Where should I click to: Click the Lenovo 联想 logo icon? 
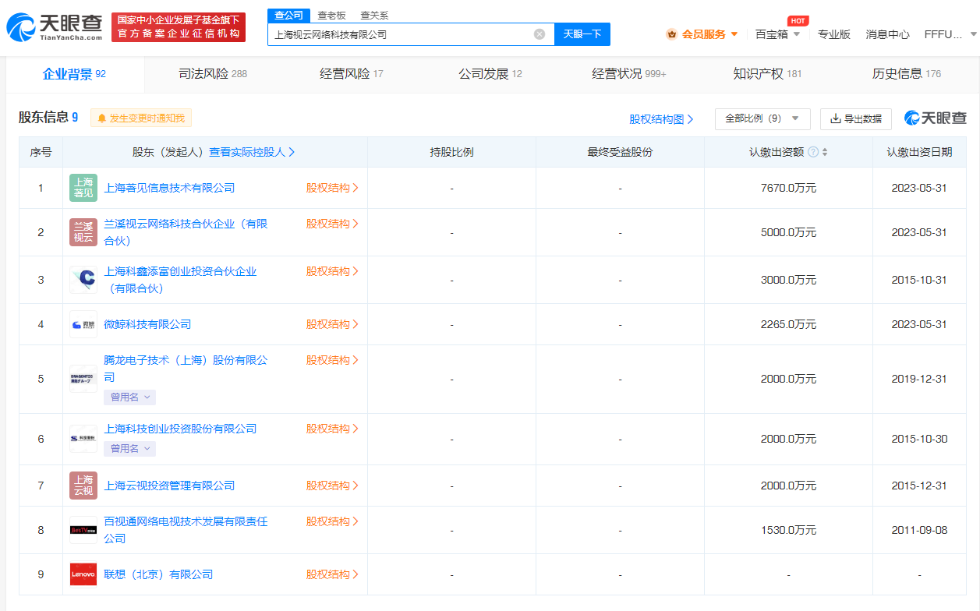(83, 574)
